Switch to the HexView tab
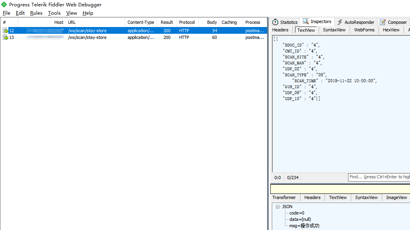Image resolution: width=410 pixels, height=230 pixels. [x=391, y=29]
